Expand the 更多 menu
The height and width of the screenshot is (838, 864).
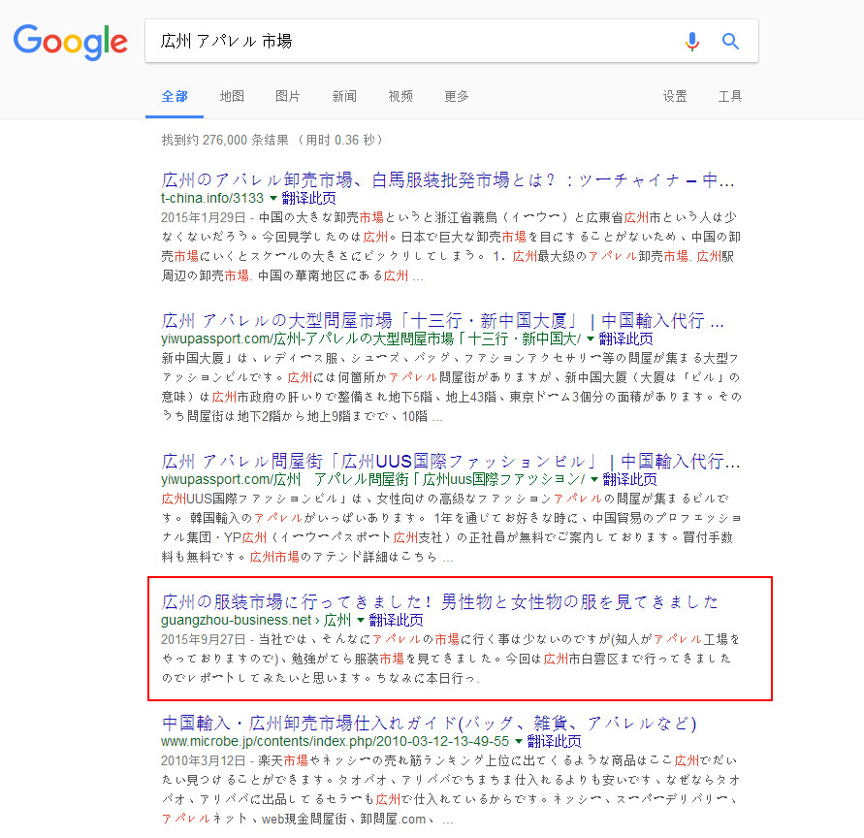pyautogui.click(x=457, y=96)
